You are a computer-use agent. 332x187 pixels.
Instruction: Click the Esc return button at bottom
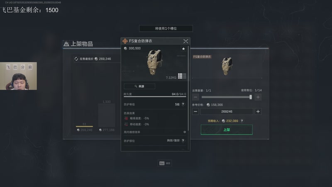pyautogui.click(x=165, y=163)
